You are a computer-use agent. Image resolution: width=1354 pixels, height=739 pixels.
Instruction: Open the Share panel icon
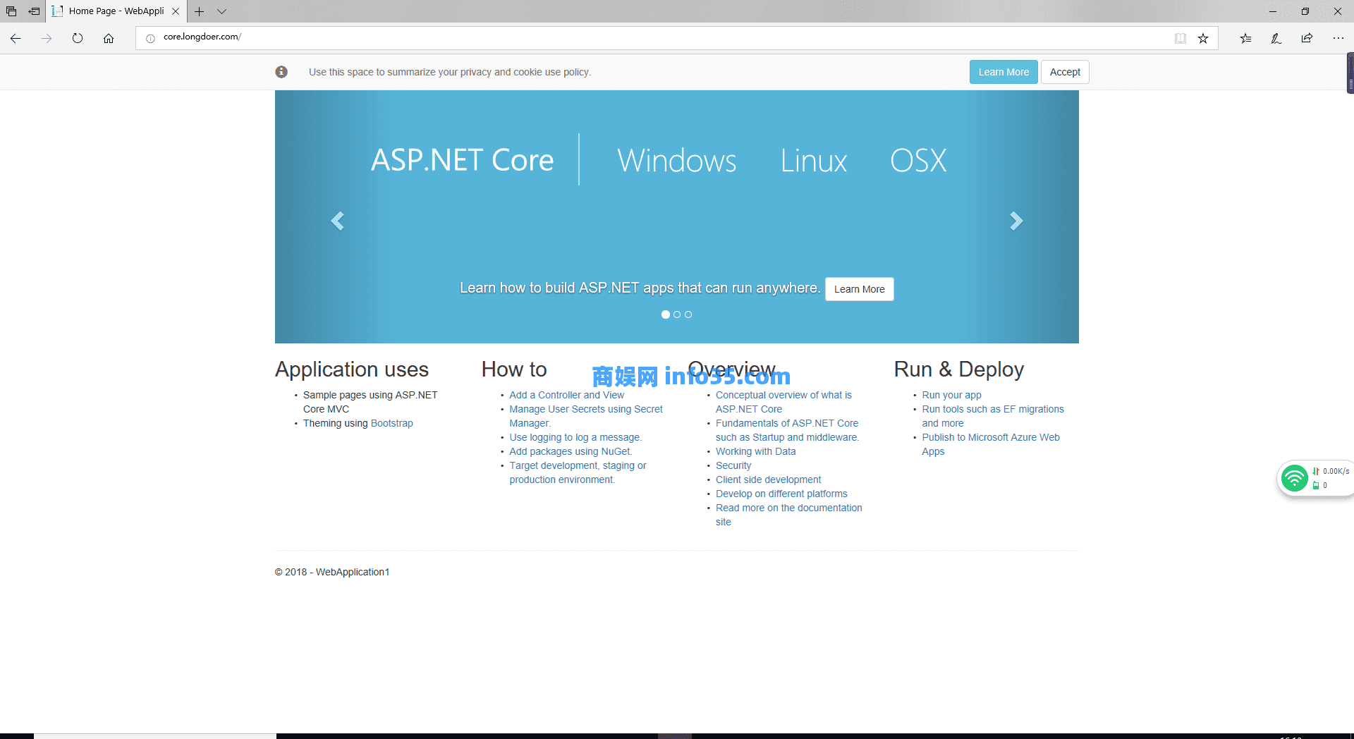(x=1307, y=38)
